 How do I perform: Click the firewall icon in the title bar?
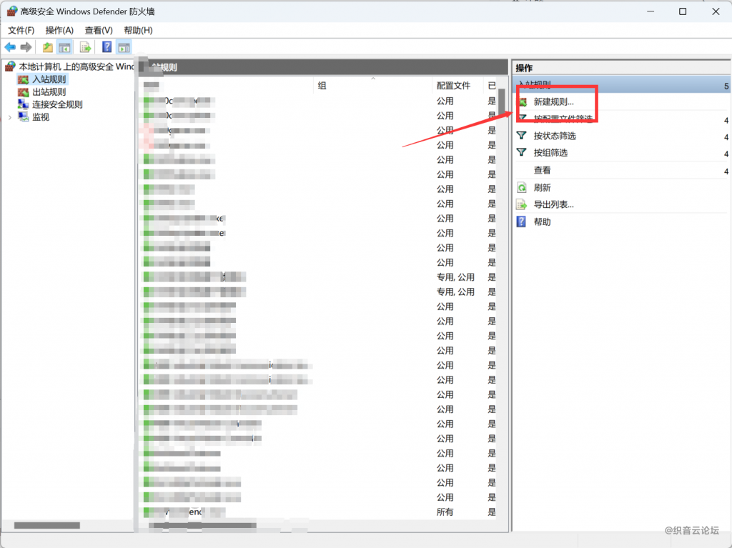11,11
